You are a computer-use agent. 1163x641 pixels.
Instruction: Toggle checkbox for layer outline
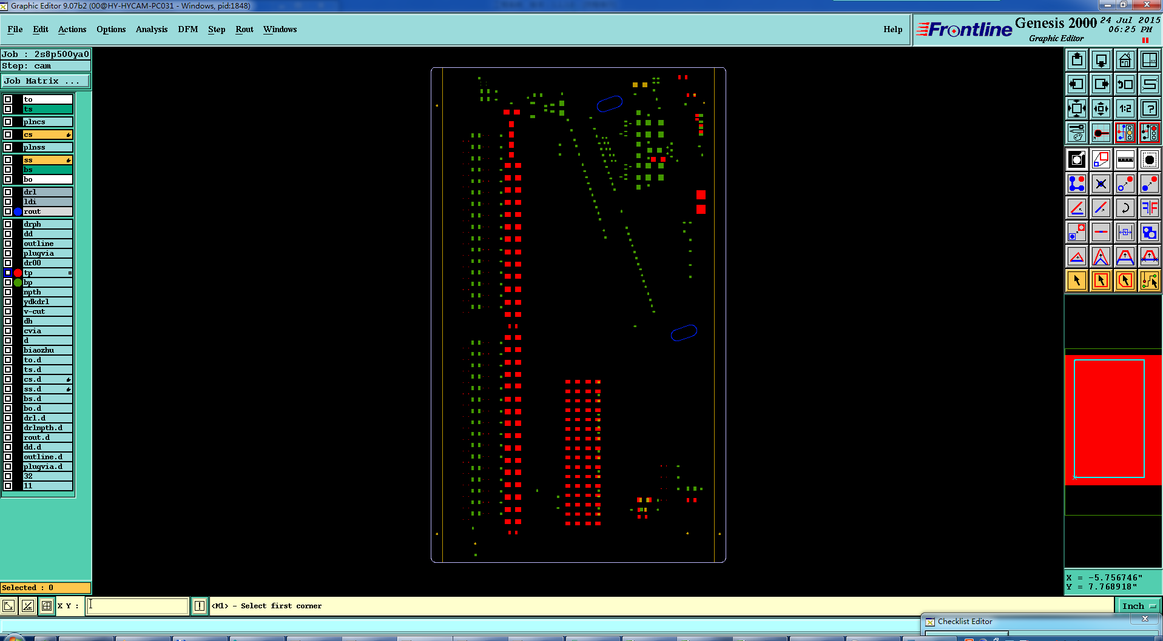8,244
